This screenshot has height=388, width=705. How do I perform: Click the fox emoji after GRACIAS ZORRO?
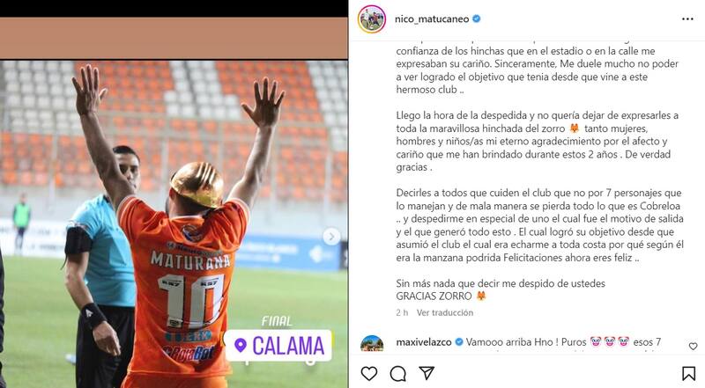480,296
